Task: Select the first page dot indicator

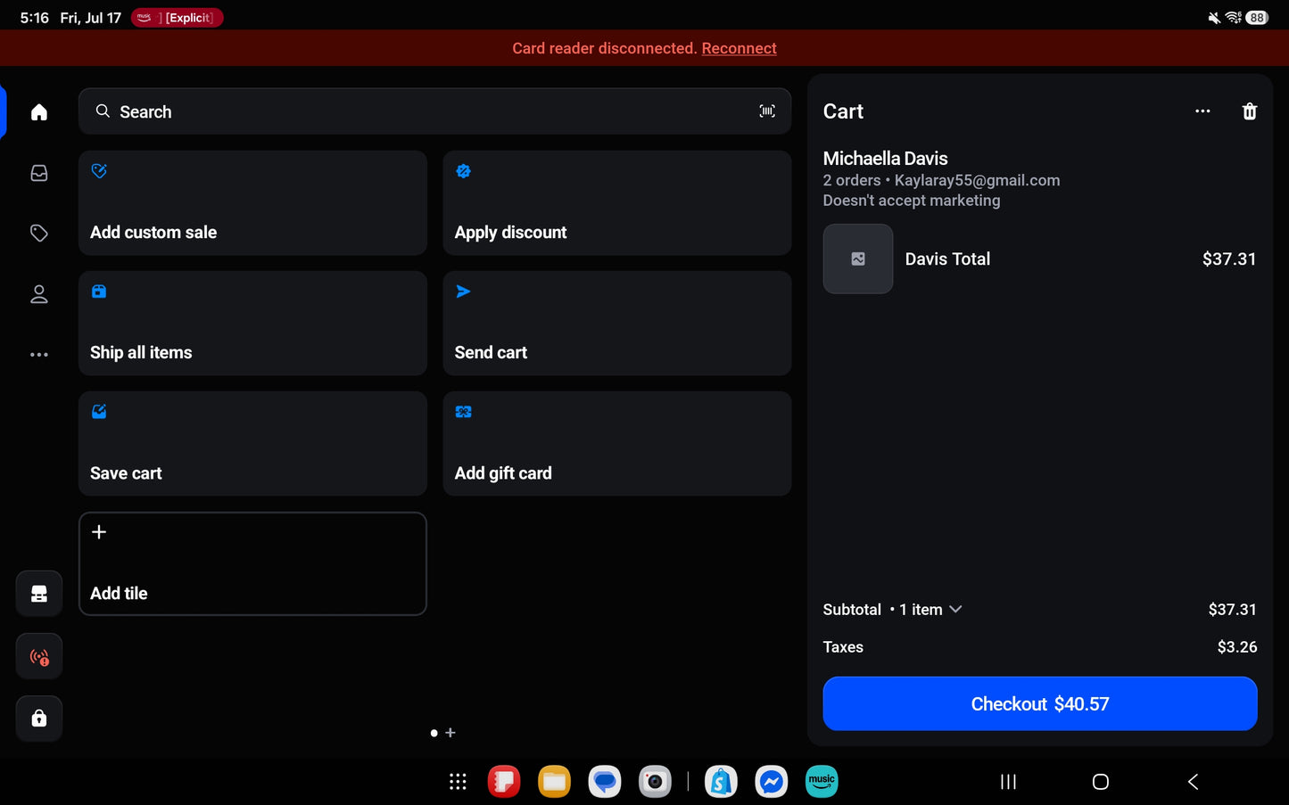Action: tap(434, 733)
